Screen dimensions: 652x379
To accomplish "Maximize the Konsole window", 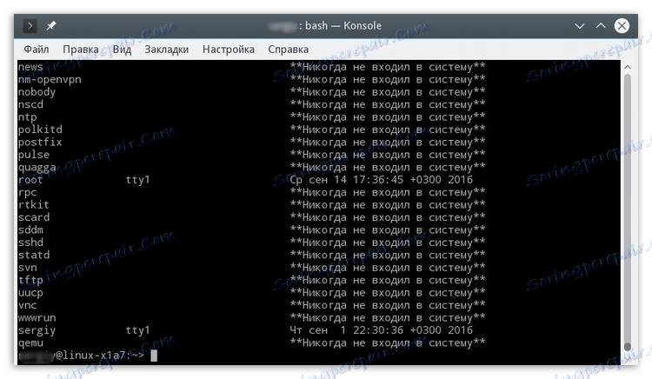I will (601, 26).
